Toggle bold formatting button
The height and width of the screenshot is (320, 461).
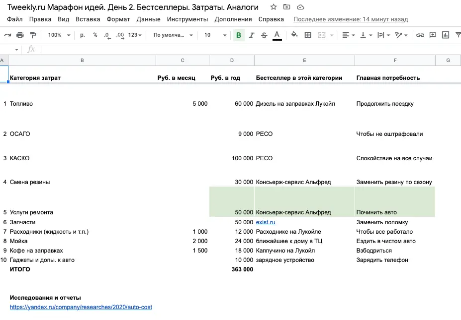(x=239, y=35)
